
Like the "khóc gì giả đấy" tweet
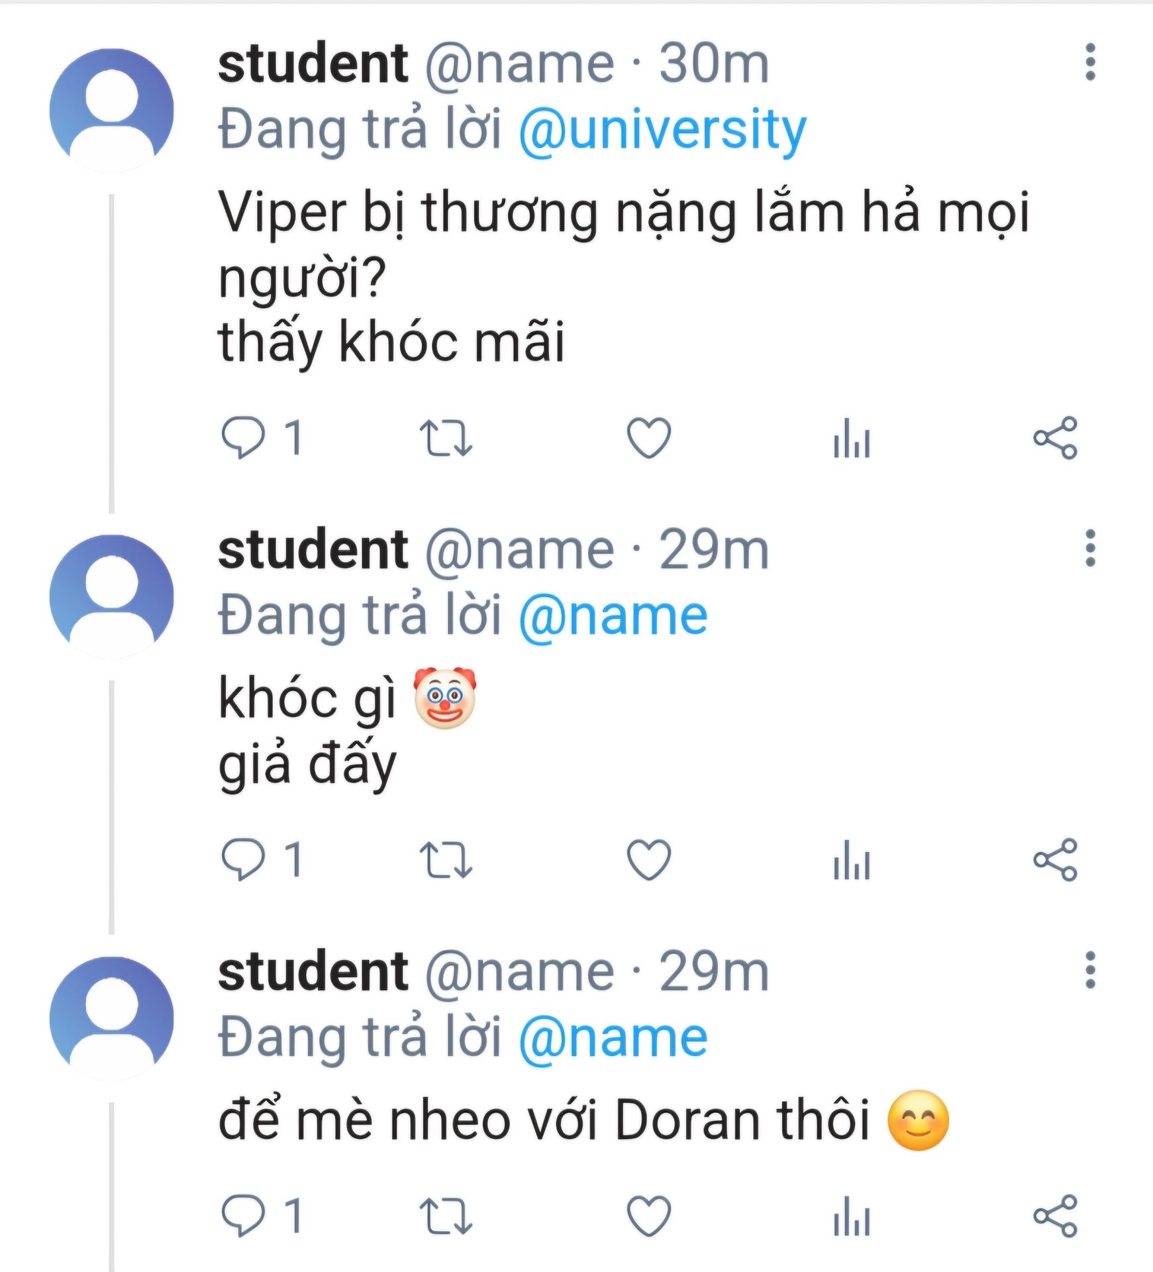click(x=649, y=860)
